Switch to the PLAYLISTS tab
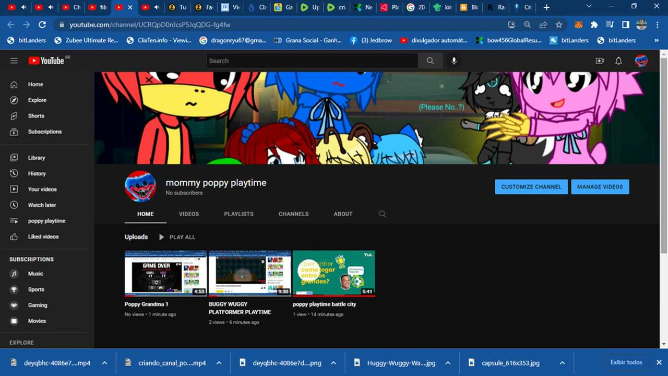The width and height of the screenshot is (668, 376). point(238,214)
